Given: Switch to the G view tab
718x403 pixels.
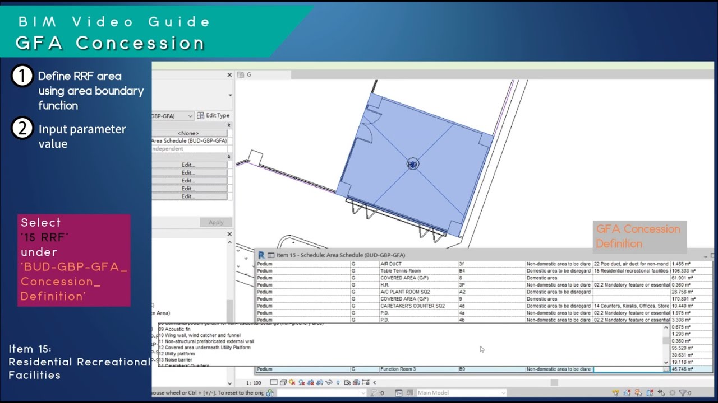Looking at the screenshot, I should [x=264, y=74].
